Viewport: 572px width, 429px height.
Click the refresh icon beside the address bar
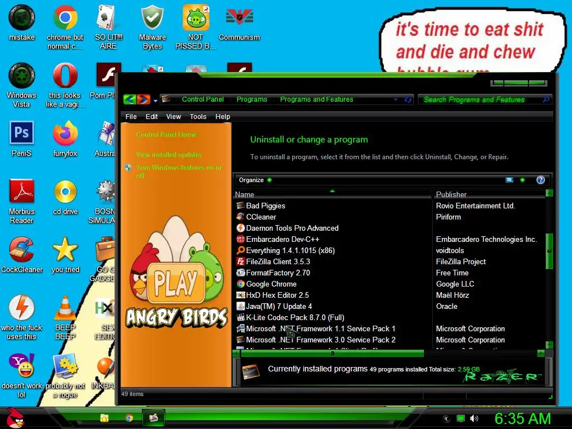pyautogui.click(x=408, y=99)
